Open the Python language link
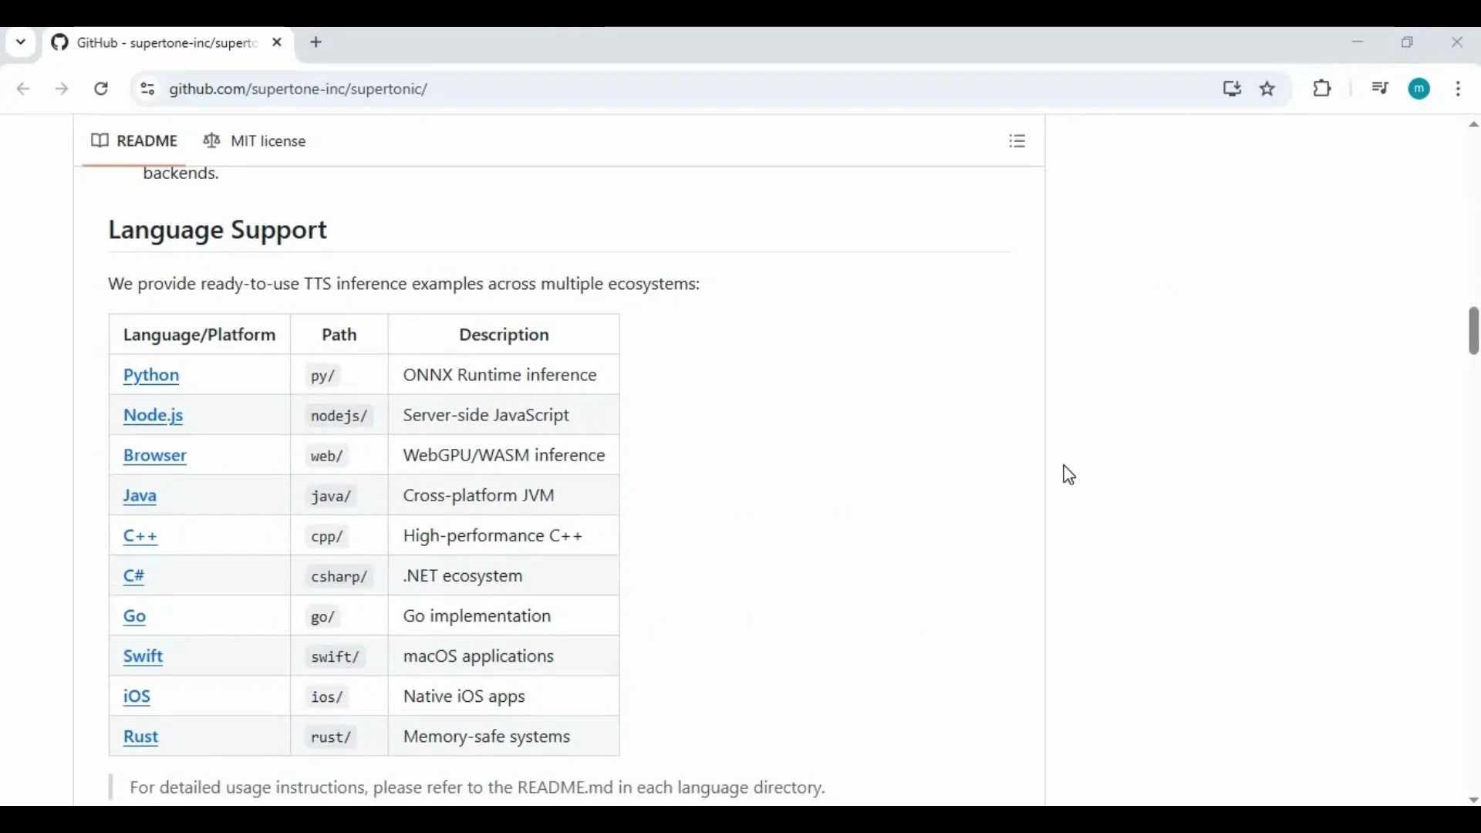The width and height of the screenshot is (1481, 833). click(x=150, y=376)
